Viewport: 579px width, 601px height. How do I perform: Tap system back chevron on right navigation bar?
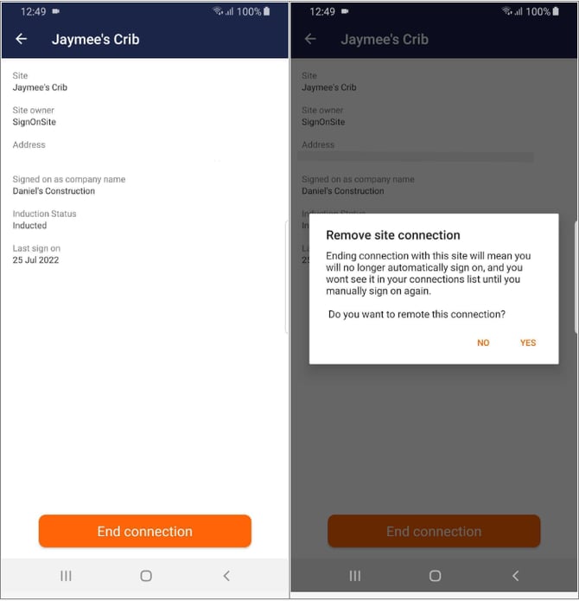tap(515, 576)
